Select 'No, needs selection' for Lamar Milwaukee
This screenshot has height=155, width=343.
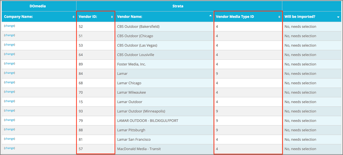coord(300,93)
